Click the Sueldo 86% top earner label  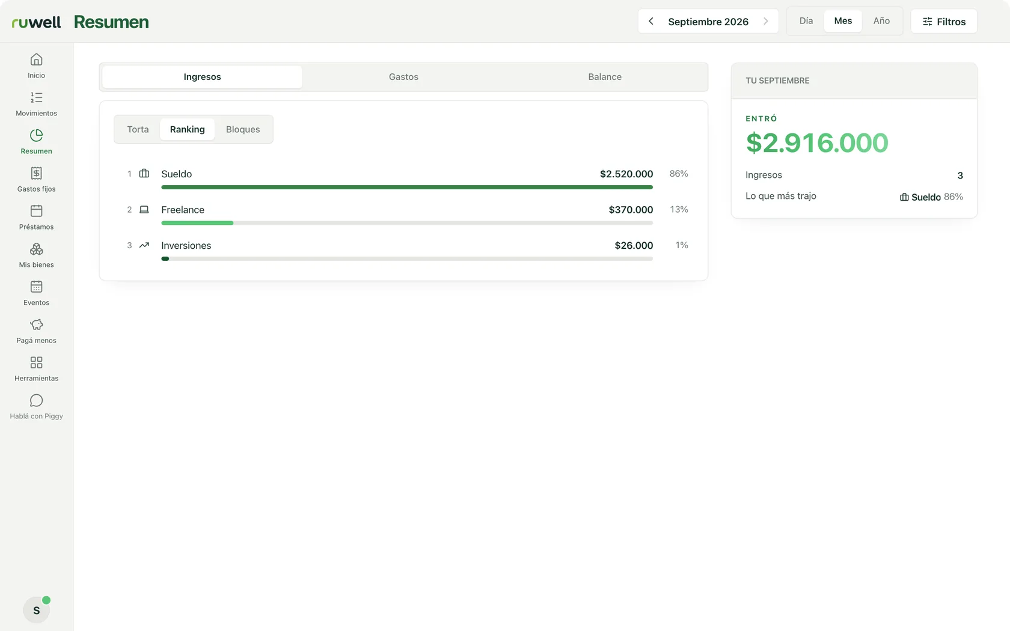pyautogui.click(x=931, y=197)
